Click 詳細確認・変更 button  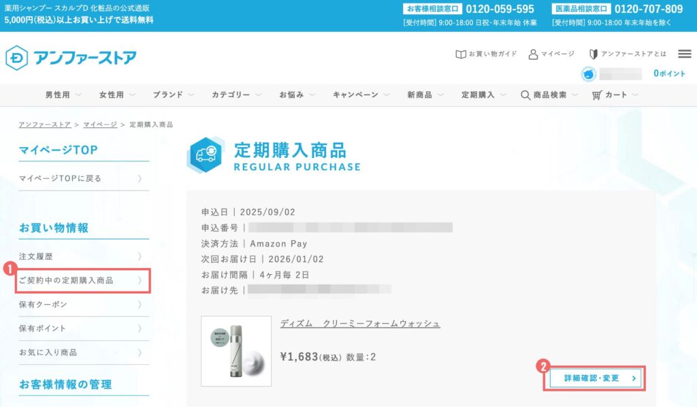[x=595, y=378]
